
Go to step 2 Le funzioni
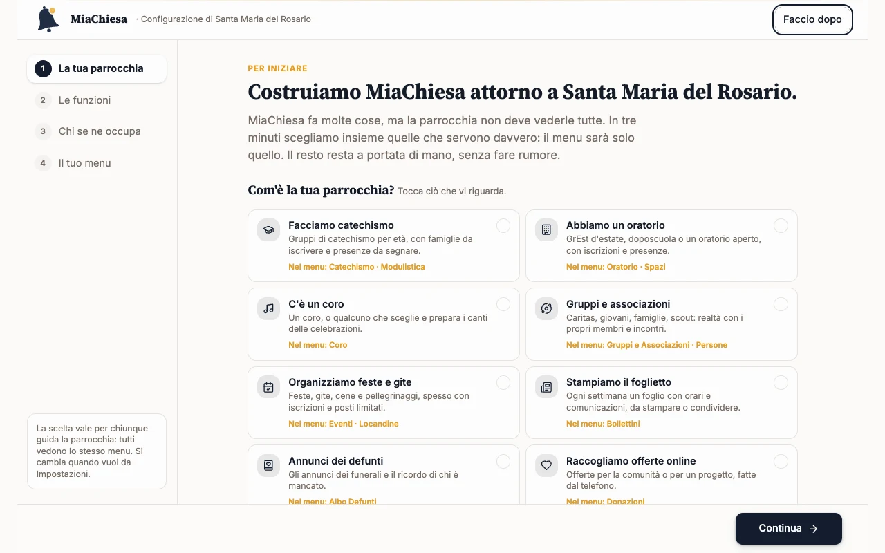[x=97, y=100]
